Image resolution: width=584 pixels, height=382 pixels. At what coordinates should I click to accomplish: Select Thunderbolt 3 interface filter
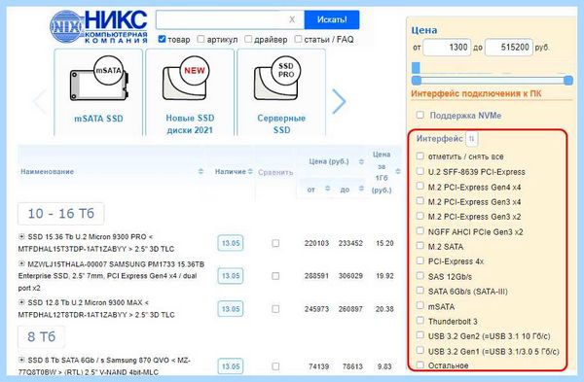[420, 320]
